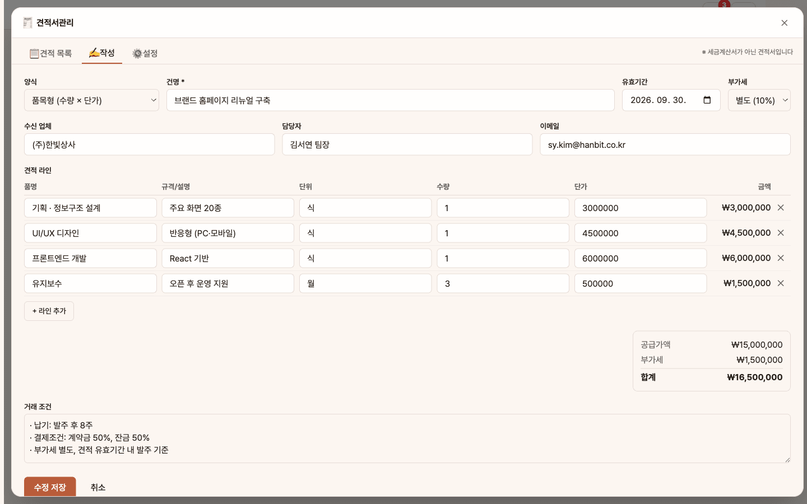Click the 공급가액 amount ₩15,000,000
This screenshot has width=807, height=504.
(x=757, y=345)
